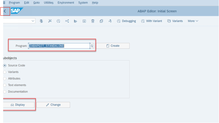This screenshot has width=219, height=123.
Task: Click the hierarchy analysis toolbar icon
Action: (x=75, y=21)
